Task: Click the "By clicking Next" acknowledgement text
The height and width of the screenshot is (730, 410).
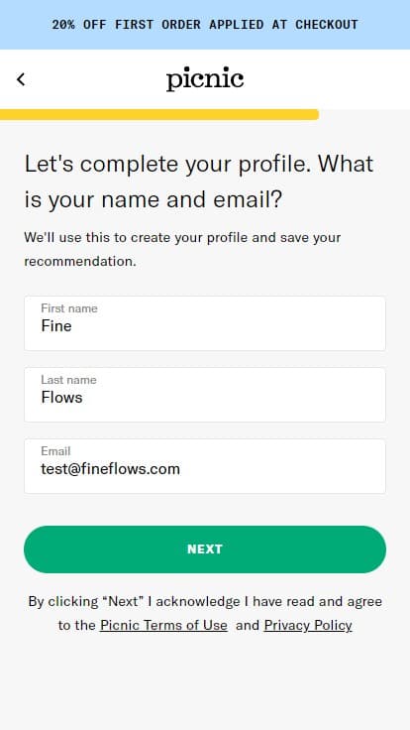Action: pos(205,613)
